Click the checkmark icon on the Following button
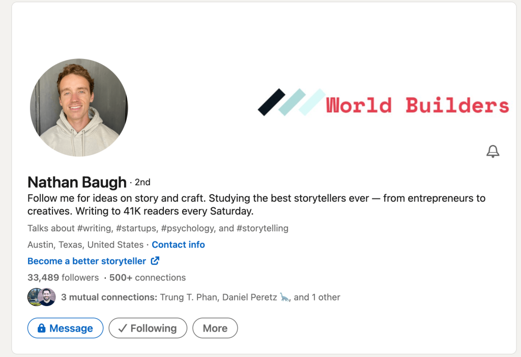Screen dimensions: 521x357 pos(123,329)
